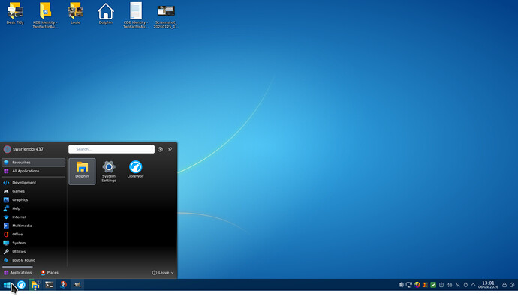This screenshot has width=518, height=296.
Task: Open the System category
Action: 33,243
